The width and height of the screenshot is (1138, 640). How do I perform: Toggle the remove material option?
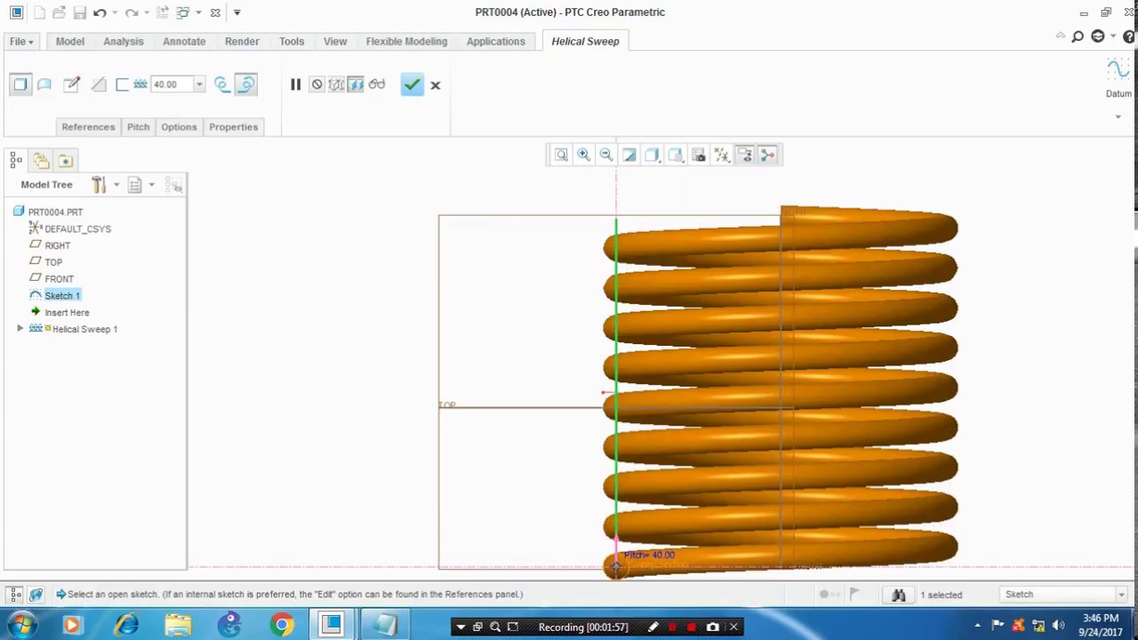pos(99,84)
